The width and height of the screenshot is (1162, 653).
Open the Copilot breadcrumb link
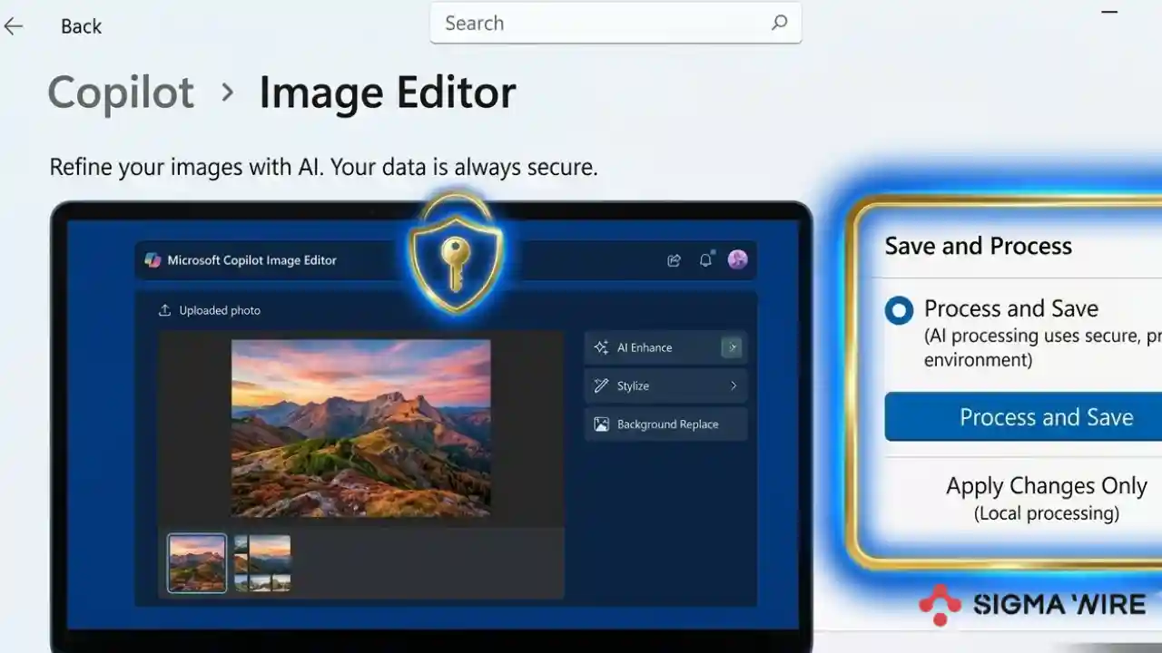click(x=121, y=93)
